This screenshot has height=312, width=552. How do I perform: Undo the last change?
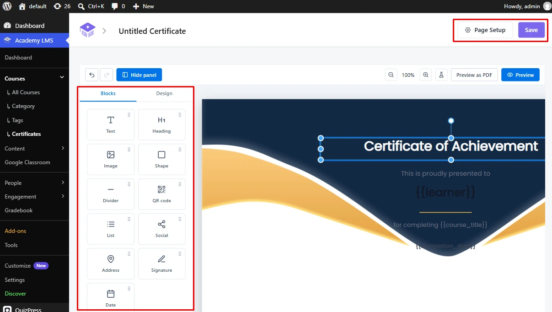tap(91, 75)
